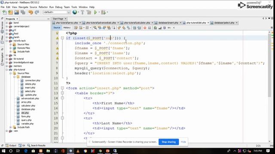Viewport: 275px width, 154px height.
Task: Click the Previous Bookmark icon
Action: 119,28
